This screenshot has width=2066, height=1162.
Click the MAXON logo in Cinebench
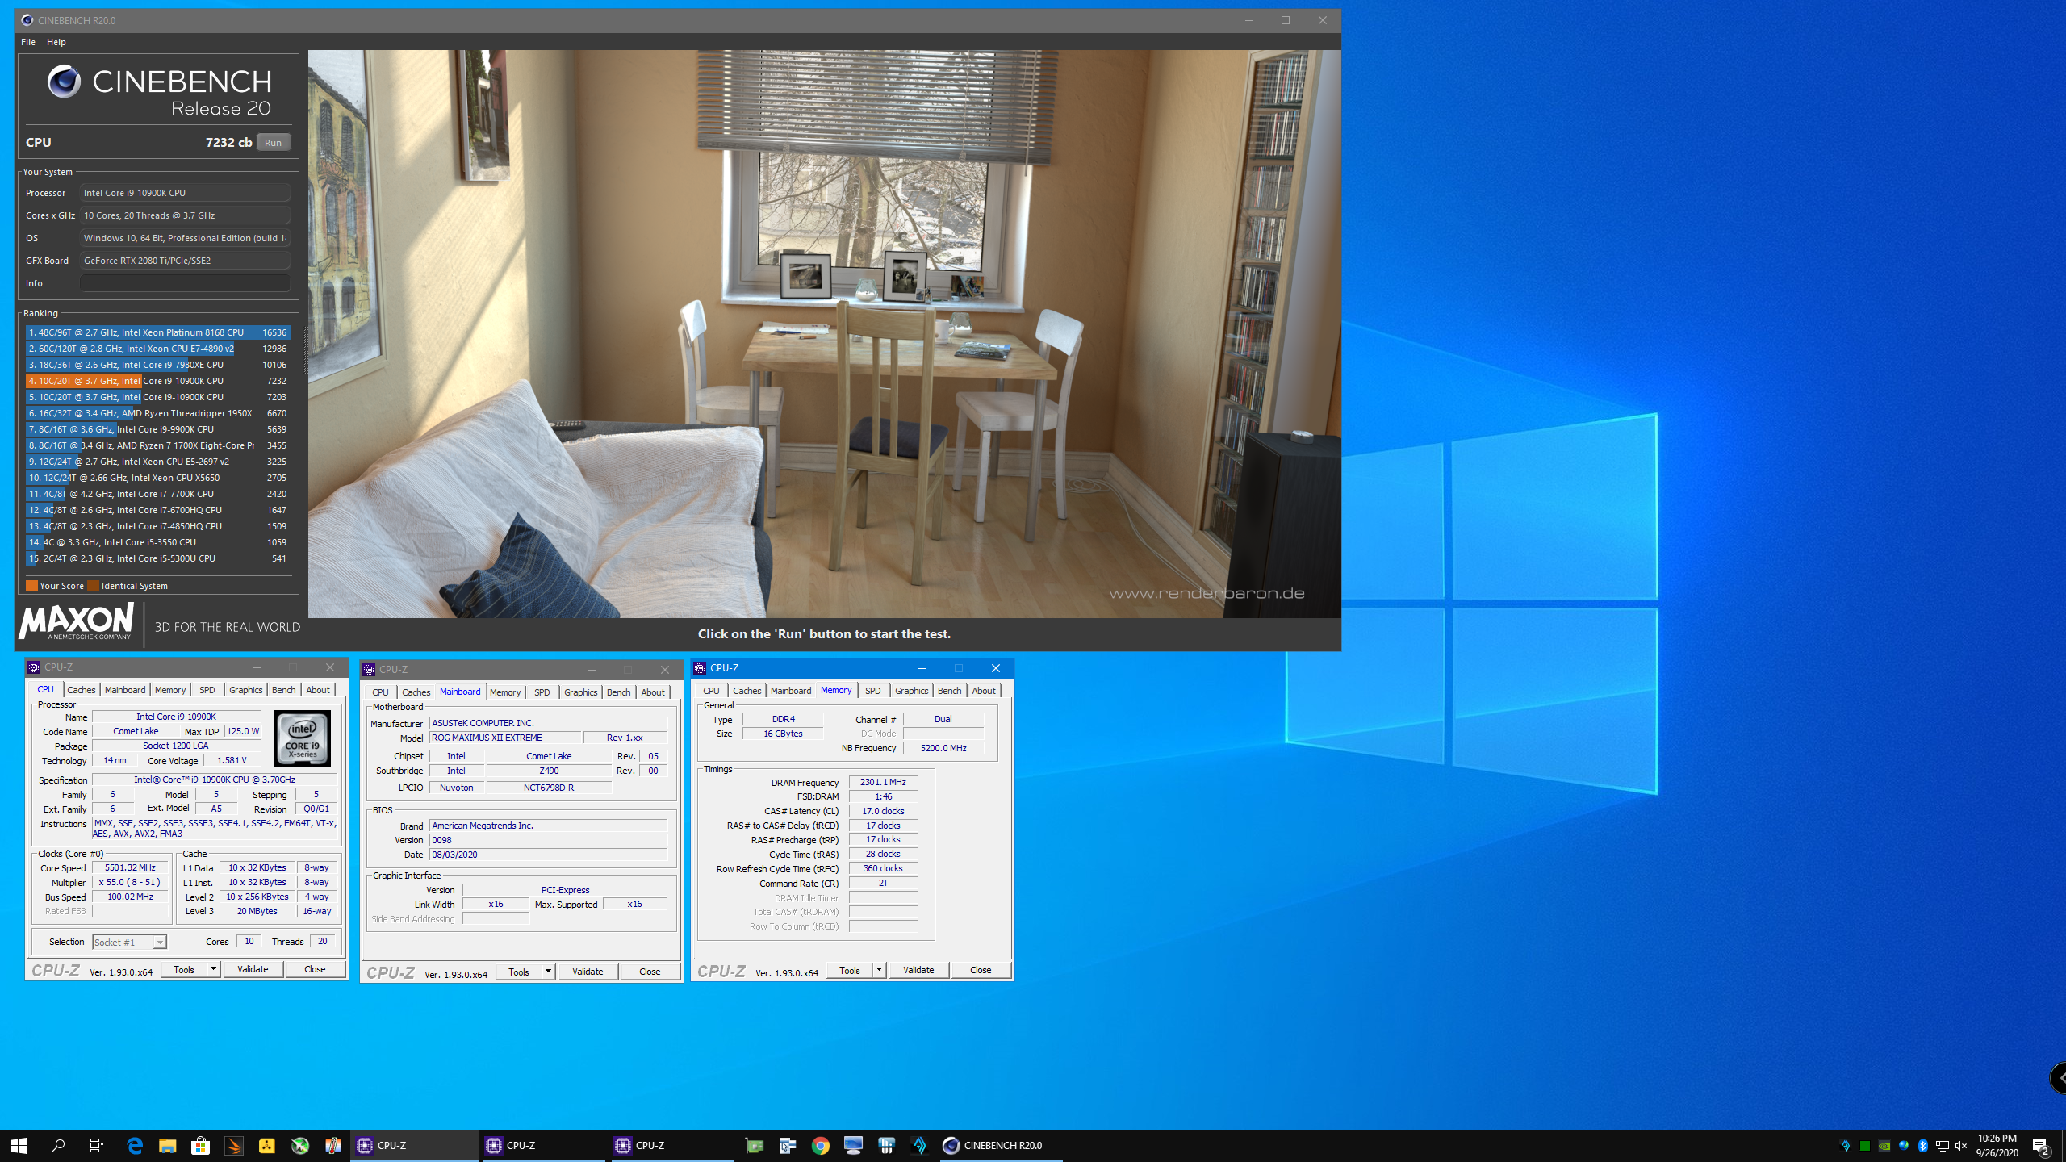77,622
